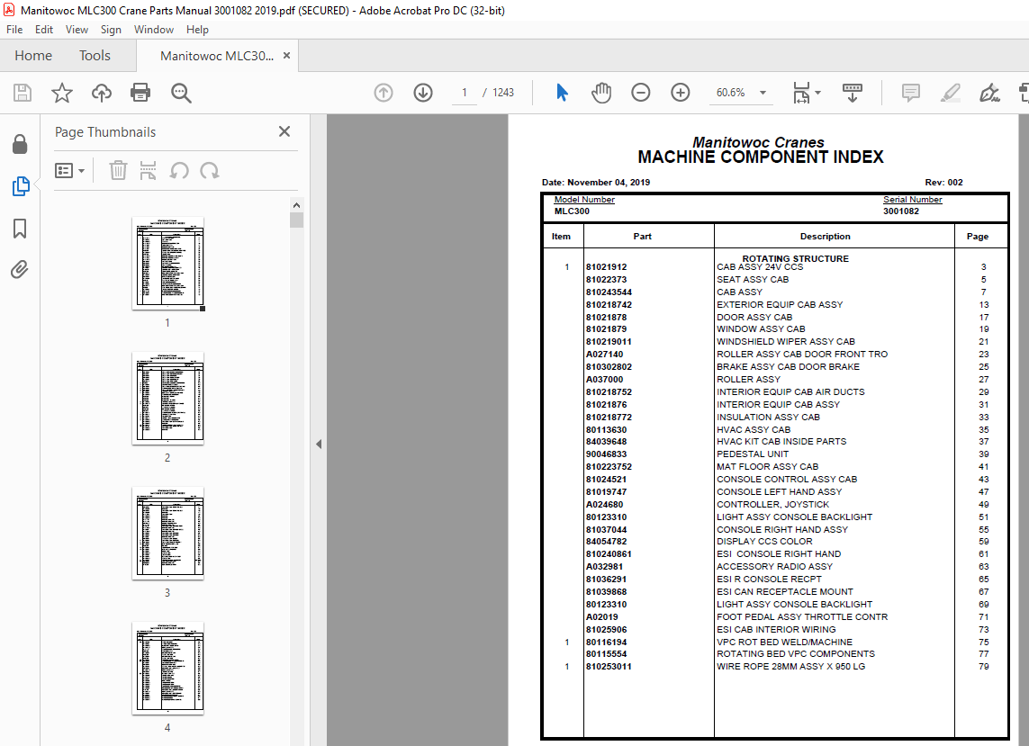The height and width of the screenshot is (746, 1029).
Task: Toggle Page Thumbnails sidebar icon
Action: point(21,186)
